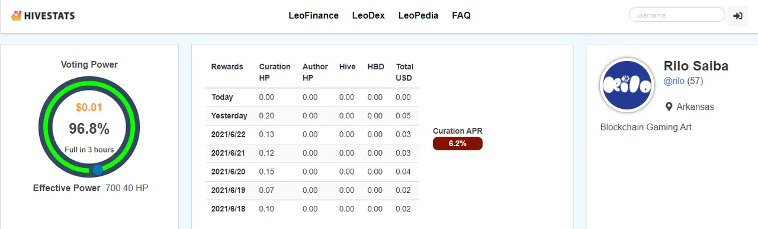The height and width of the screenshot is (229, 758).
Task: Click the Author HP column header
Action: pyautogui.click(x=315, y=72)
